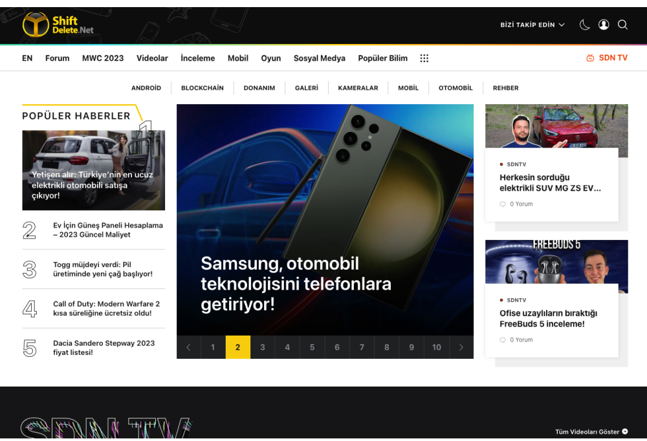Open the İnceleme menu item
647x441 pixels.
click(197, 58)
